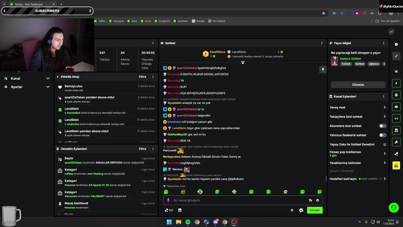Click the wrench icon in right sidebar
This screenshot has width=403, height=227.
click(x=396, y=142)
